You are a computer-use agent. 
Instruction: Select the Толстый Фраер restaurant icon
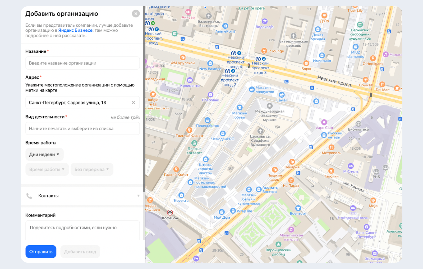coord(189,130)
